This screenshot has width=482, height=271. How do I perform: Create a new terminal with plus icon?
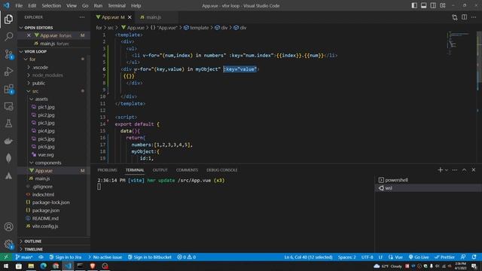(440, 170)
